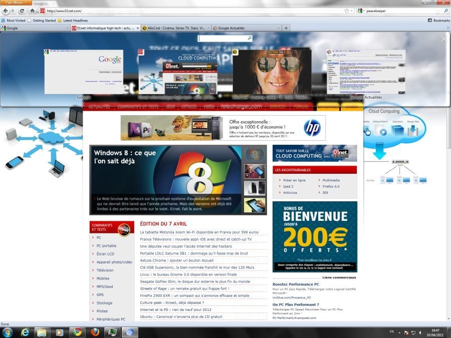
Task: Expand the search engine selector dropdown
Action: (360, 11)
